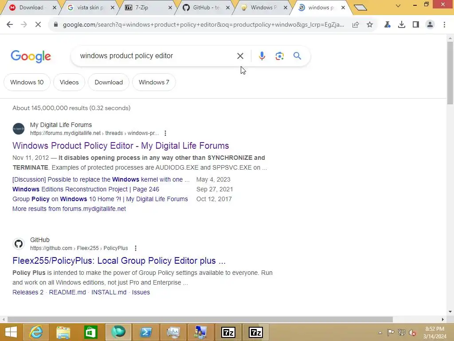The height and width of the screenshot is (341, 454).
Task: Open the tab search chevron
Action: coord(398,5)
